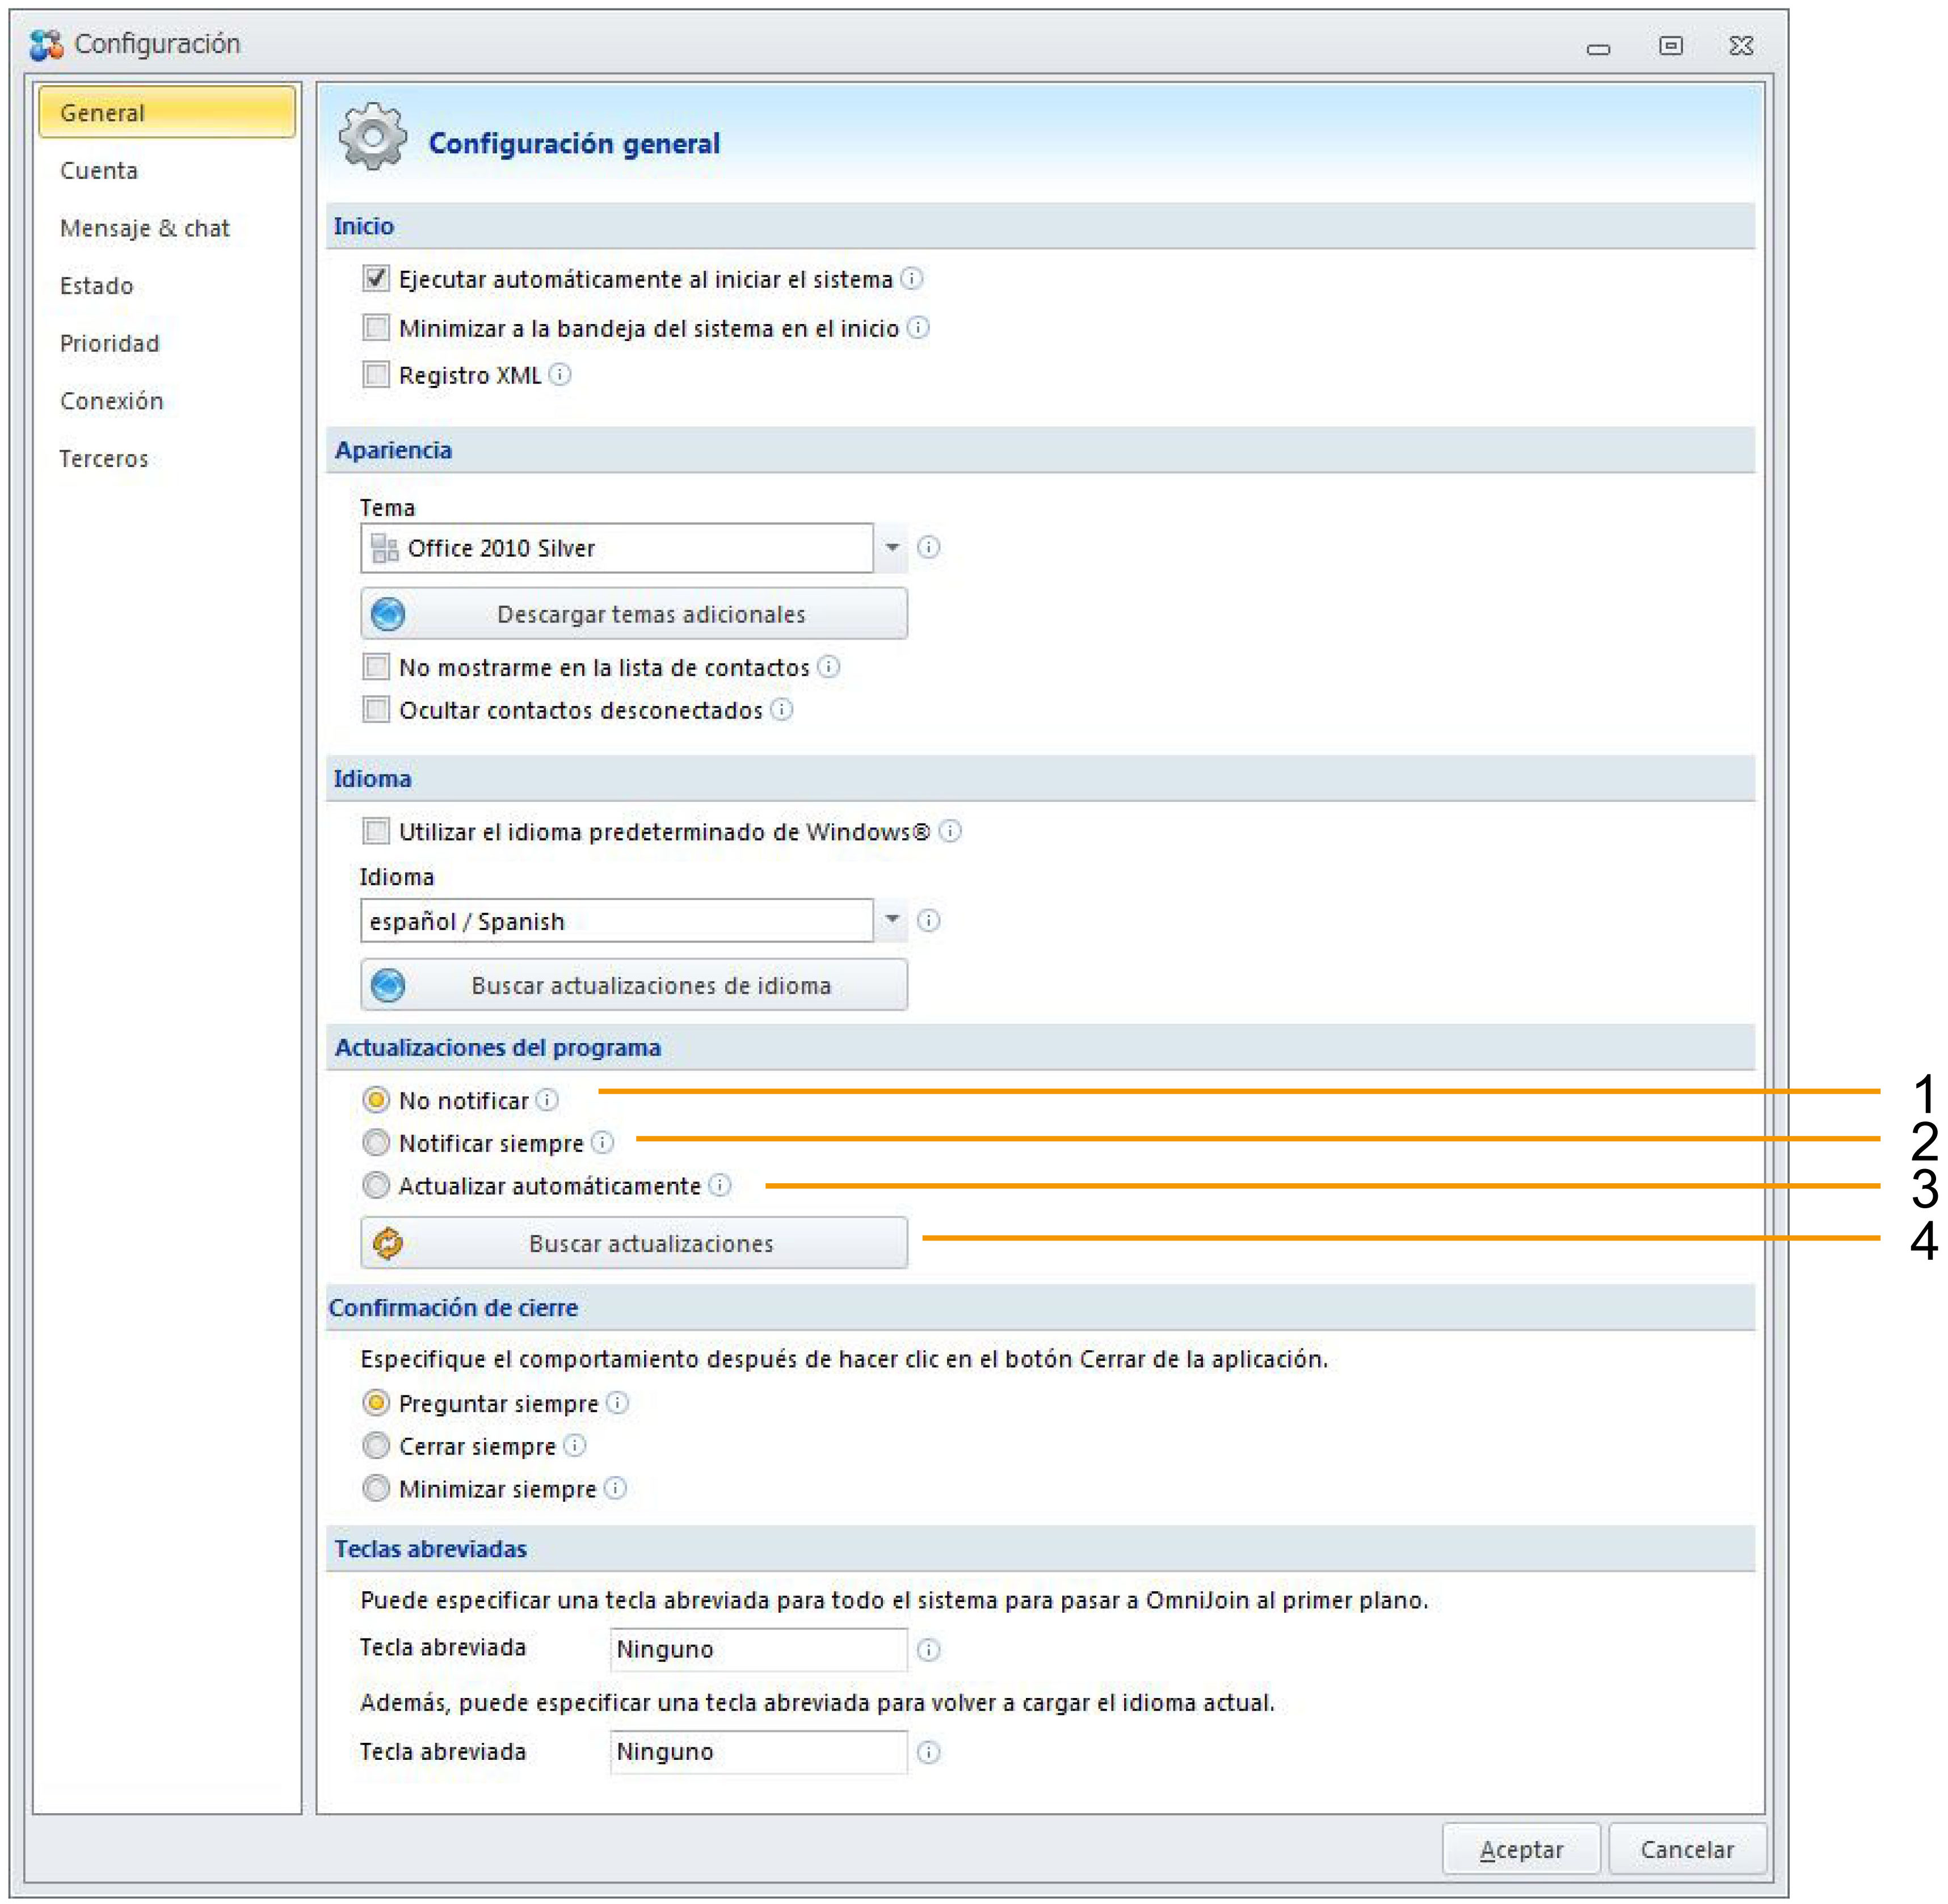The width and height of the screenshot is (1948, 1904).
Task: Select Preguntar siempre radio button
Action: [x=376, y=1403]
